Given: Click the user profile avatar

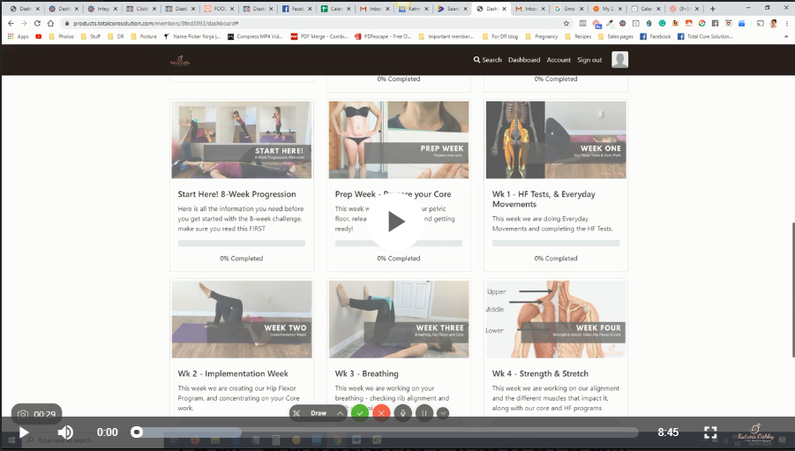Looking at the screenshot, I should [x=620, y=60].
